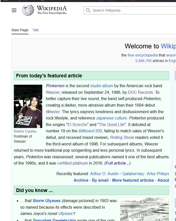176x221 pixels.
Task: Follow the Rivers Cuomo caption link
Action: (25, 131)
